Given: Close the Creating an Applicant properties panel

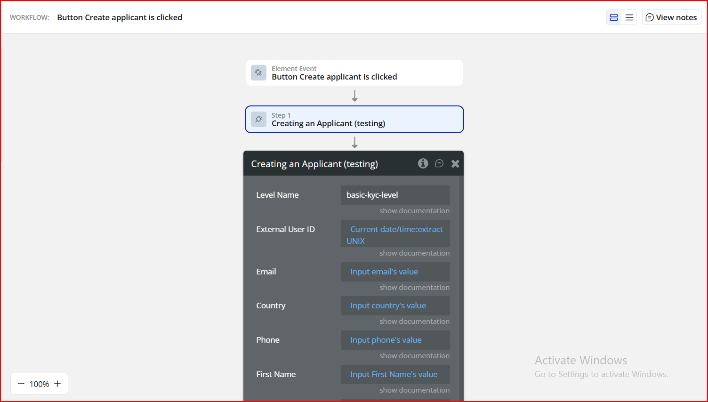Looking at the screenshot, I should tap(455, 164).
